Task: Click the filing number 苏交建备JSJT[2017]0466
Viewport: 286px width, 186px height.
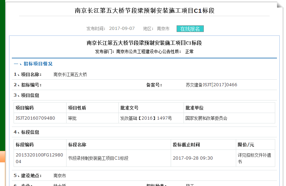Action: click(211, 85)
